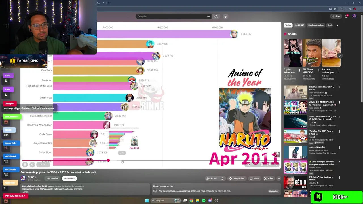
Task: Click the #anime hashtag in description
Action: tap(57, 186)
